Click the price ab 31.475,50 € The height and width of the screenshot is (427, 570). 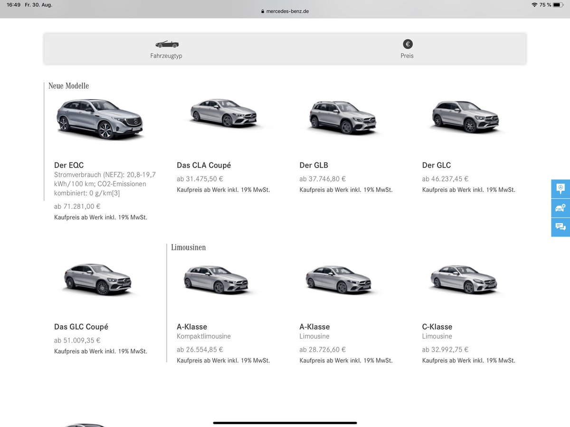coord(200,179)
